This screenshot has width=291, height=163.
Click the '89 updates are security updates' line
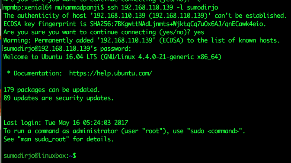(x=58, y=98)
